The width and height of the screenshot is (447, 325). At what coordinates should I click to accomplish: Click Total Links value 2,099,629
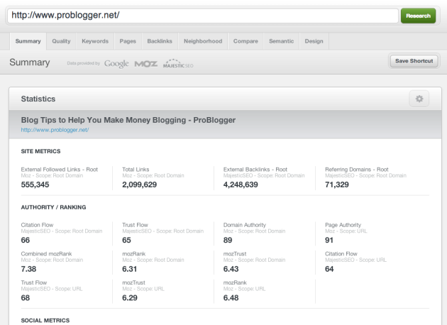click(x=139, y=184)
